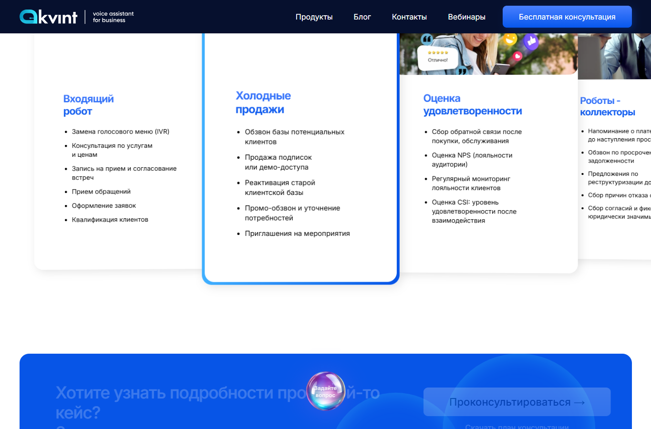Viewport: 651px width, 429px height.
Task: Click the Хотите узнать подробности banner heading
Action: point(217,403)
